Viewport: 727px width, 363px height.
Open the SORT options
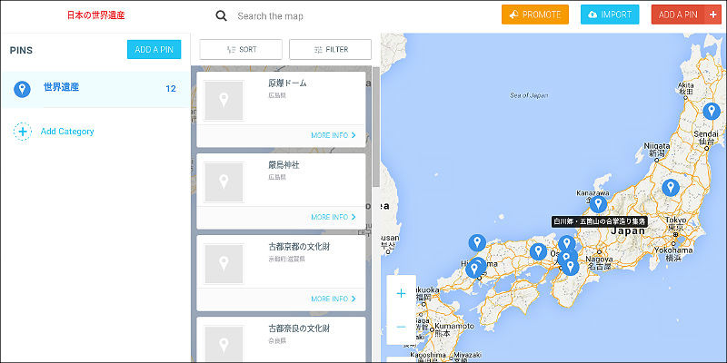(x=241, y=50)
